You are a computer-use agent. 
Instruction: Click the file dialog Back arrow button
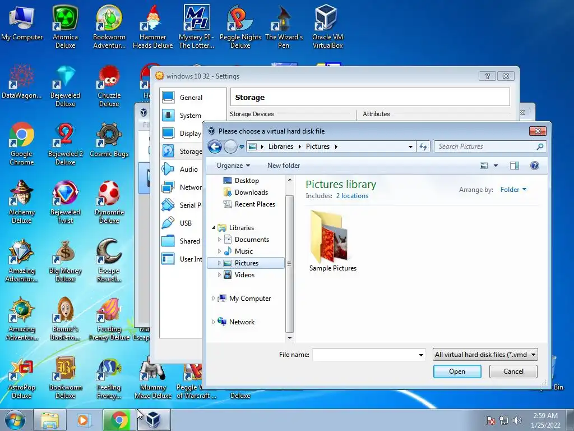tap(215, 146)
